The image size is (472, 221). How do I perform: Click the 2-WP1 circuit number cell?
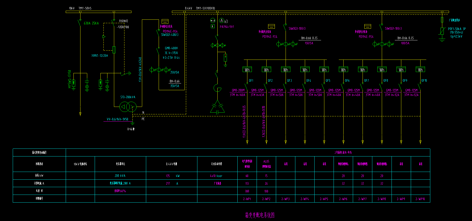[247, 199]
